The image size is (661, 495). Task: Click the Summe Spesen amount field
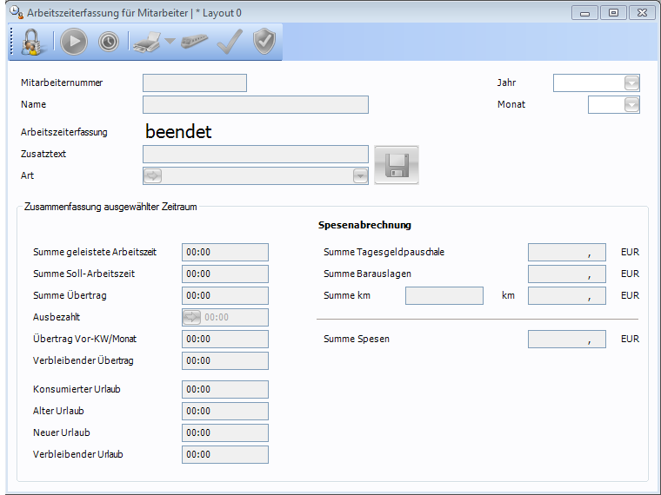pyautogui.click(x=566, y=340)
